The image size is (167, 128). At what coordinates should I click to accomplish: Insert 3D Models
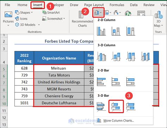pyautogui.click(x=25, y=25)
